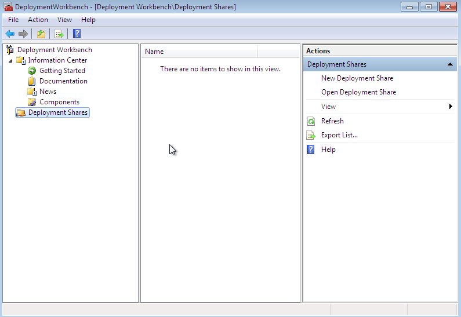Collapse the Information Center tree node
461x317 pixels.
point(10,60)
